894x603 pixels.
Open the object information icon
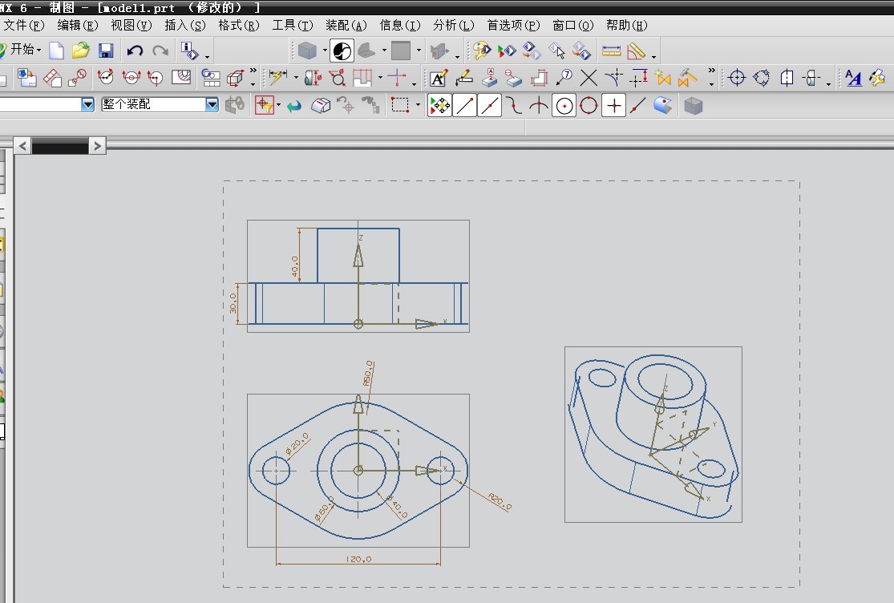point(188,51)
